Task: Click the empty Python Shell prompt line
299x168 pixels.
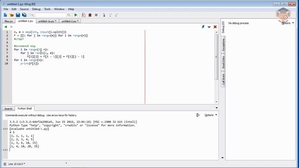Action: click(113, 150)
